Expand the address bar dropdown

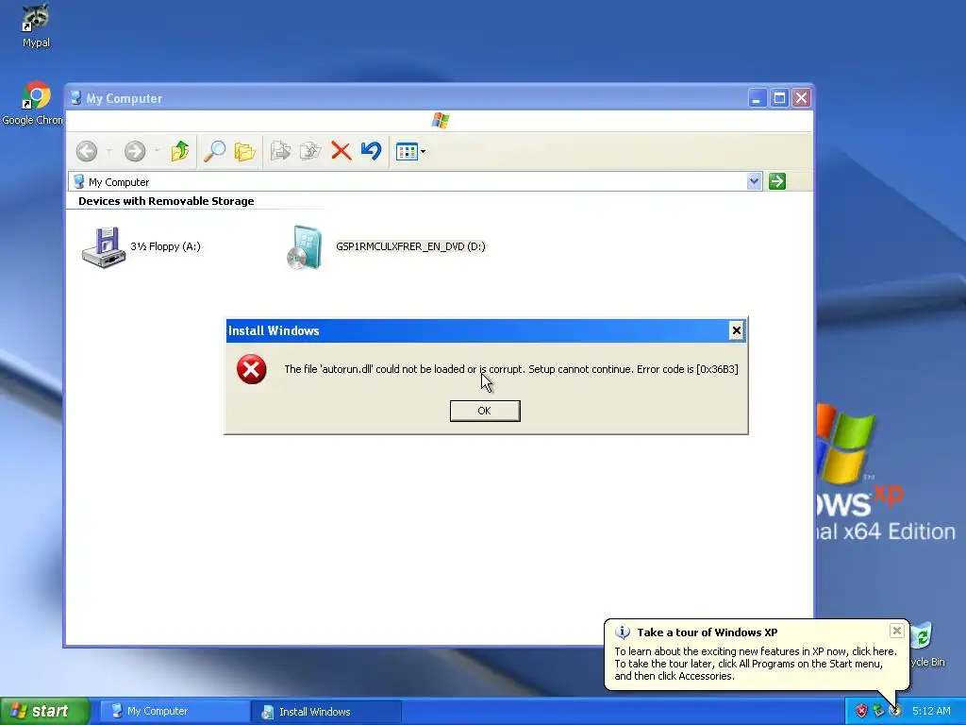(754, 181)
